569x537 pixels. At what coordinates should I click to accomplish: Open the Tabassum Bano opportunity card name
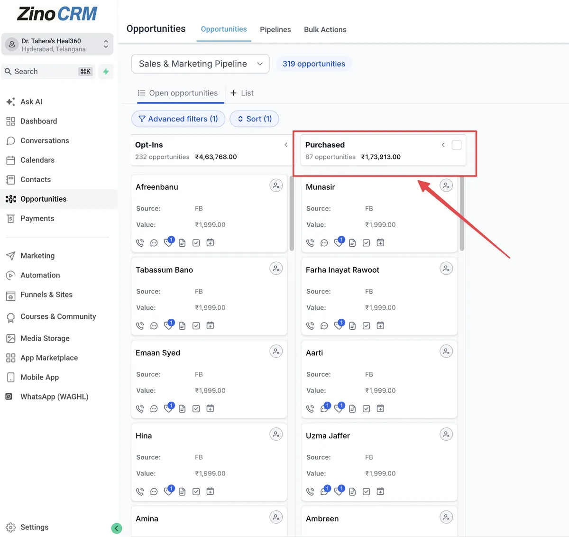(164, 270)
